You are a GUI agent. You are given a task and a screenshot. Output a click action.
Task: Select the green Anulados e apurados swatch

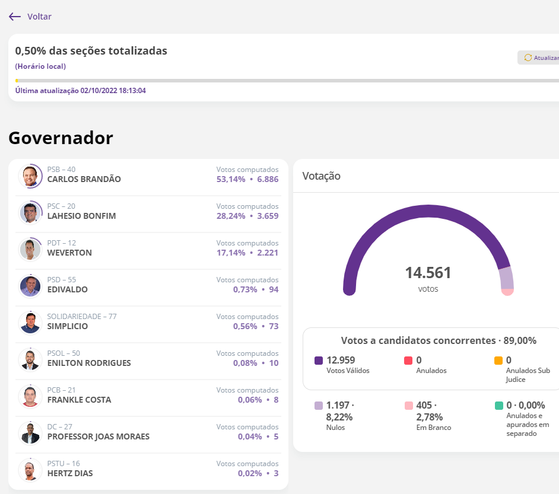click(498, 406)
